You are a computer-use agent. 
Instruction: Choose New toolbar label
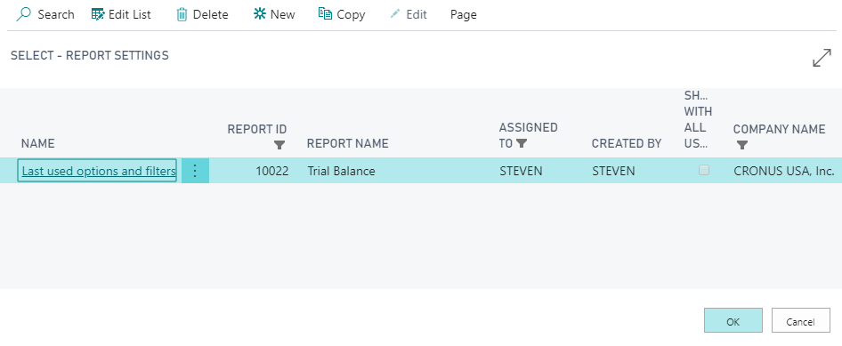pos(282,14)
